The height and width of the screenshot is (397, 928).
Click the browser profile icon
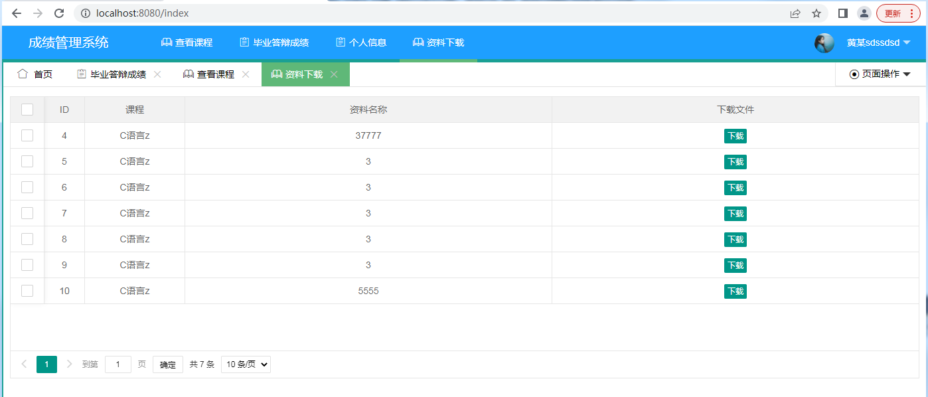[864, 13]
